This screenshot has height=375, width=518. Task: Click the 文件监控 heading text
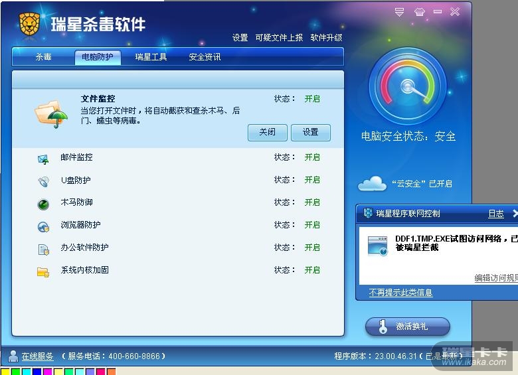click(x=98, y=98)
